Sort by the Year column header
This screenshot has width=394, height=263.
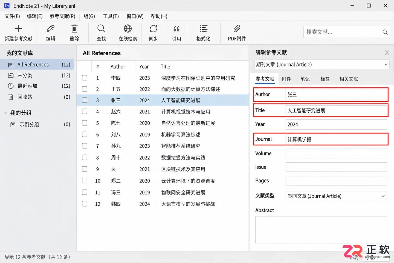click(144, 67)
